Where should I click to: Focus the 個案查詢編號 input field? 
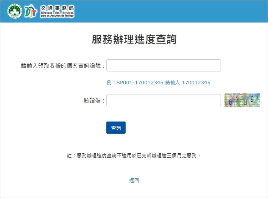(x=163, y=65)
